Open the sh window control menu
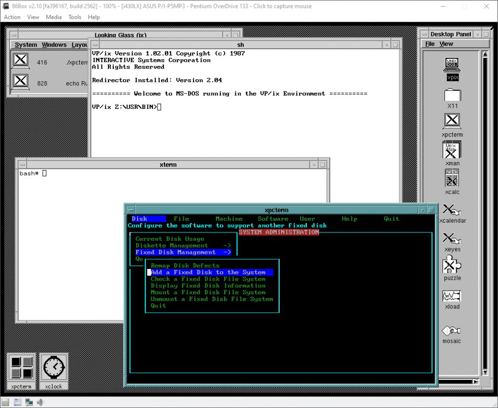The width and height of the screenshot is (498, 408). (95, 45)
